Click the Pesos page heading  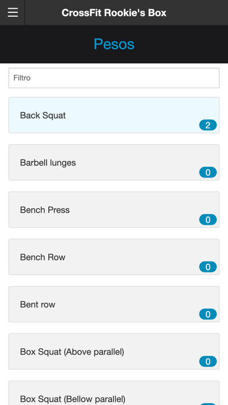pos(114,44)
